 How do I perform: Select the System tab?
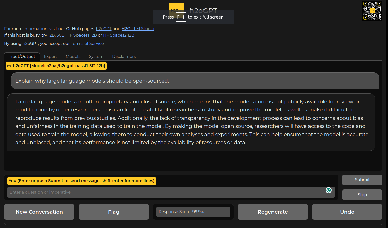pos(96,56)
